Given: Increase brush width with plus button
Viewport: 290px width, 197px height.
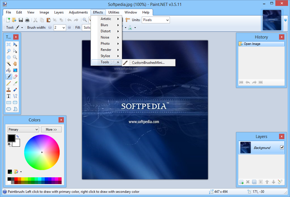Looking at the screenshot, I should [69, 28].
